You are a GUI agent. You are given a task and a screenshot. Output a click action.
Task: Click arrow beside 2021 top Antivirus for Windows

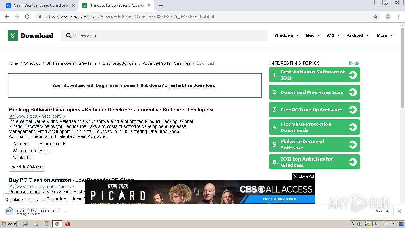tap(353, 162)
